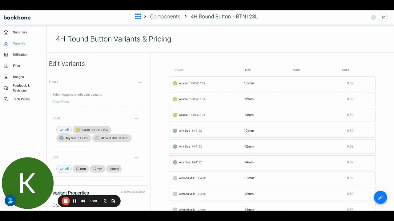Collapse the Filters section
This screenshot has height=221, width=394.
coord(140,82)
